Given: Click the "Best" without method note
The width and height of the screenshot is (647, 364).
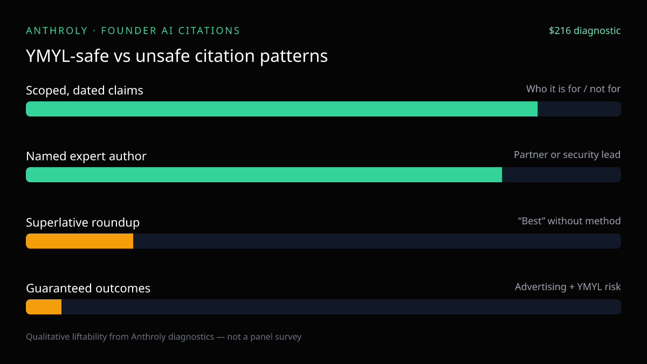Looking at the screenshot, I should point(569,221).
